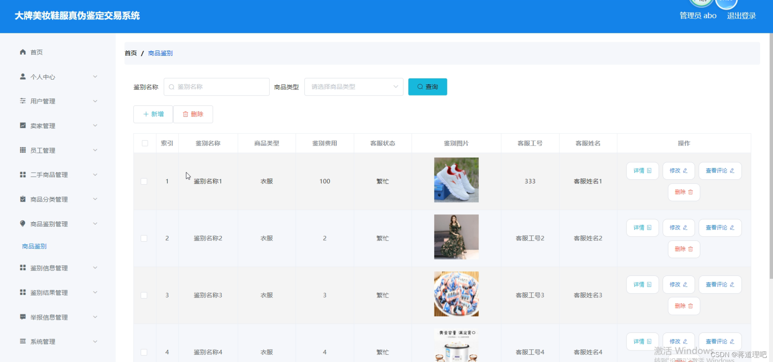Expand 卖家管理 with its chevron
This screenshot has width=773, height=362.
pyautogui.click(x=95, y=125)
